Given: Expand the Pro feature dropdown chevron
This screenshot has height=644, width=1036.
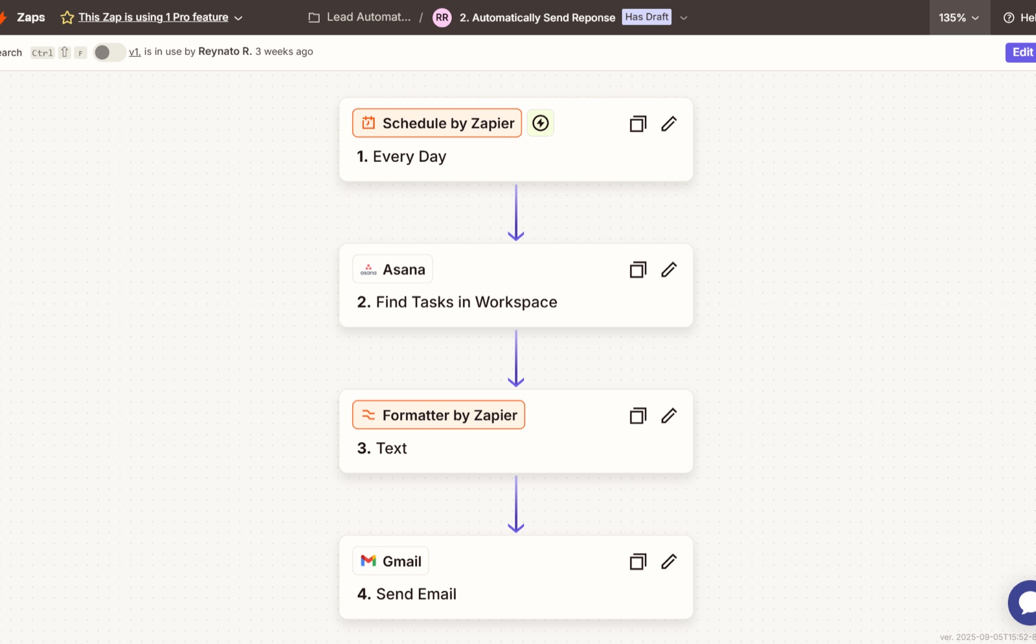Looking at the screenshot, I should pyautogui.click(x=238, y=18).
